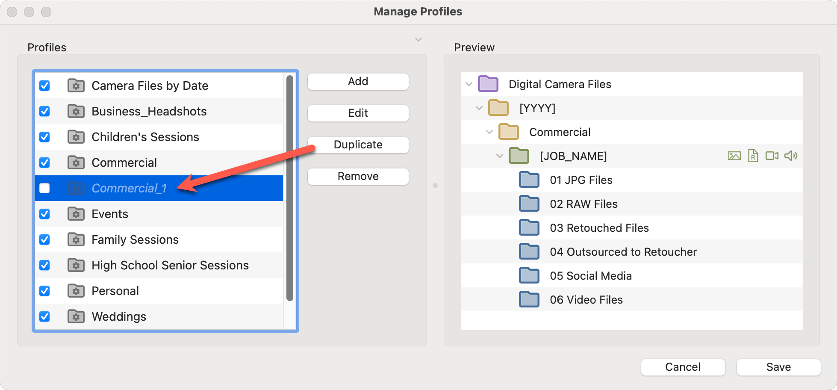Click the image file type icon on JOB_NAME row

point(734,156)
